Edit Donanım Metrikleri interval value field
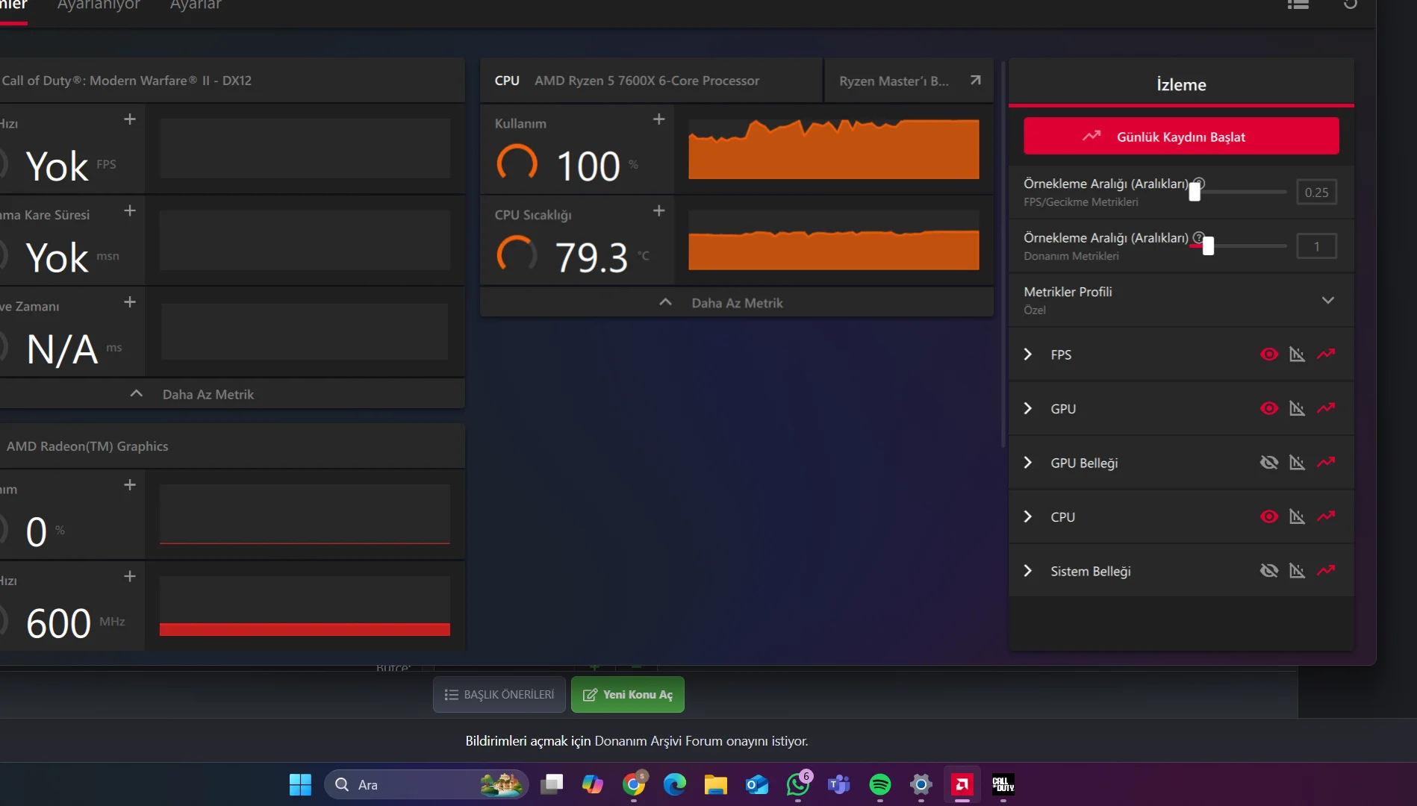The image size is (1417, 806). point(1316,246)
